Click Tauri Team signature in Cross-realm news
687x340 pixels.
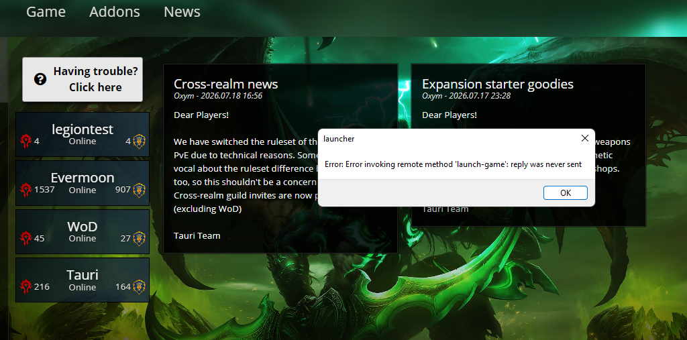click(197, 236)
